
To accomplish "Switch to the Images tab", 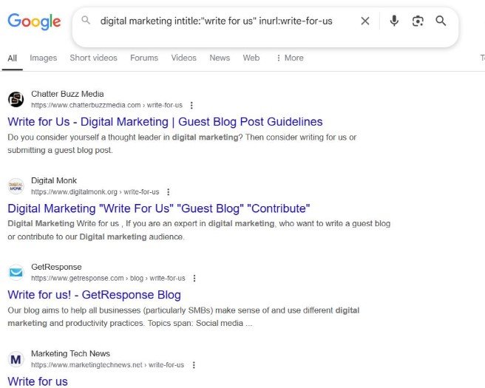I will click(44, 58).
